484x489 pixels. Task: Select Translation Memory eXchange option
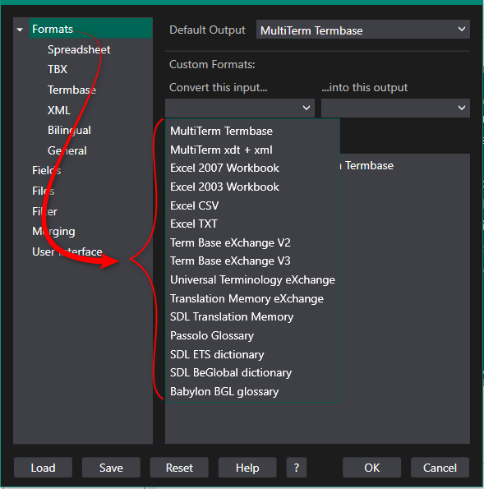[252, 298]
